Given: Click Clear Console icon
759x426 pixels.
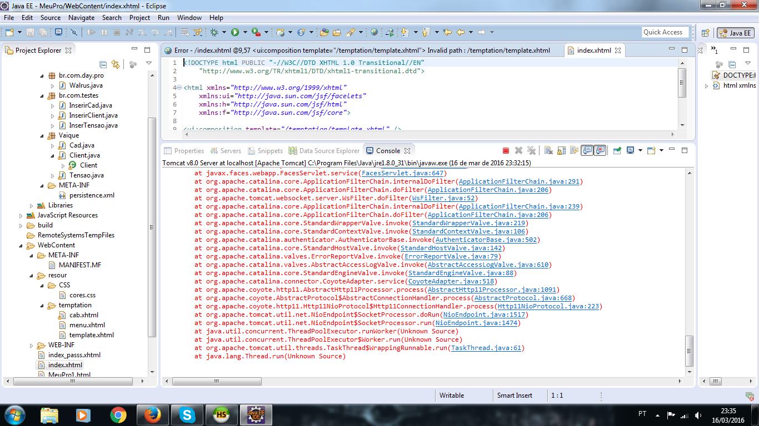Looking at the screenshot, I should click(x=548, y=150).
